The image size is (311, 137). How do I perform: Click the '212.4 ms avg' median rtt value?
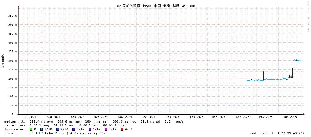pos(41,121)
